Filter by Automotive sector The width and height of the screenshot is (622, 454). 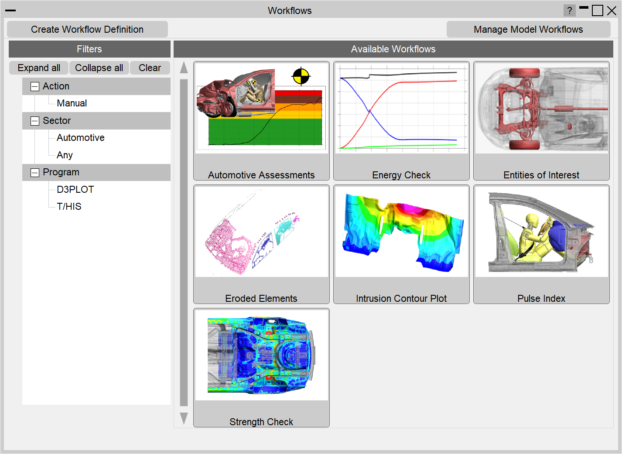[80, 138]
